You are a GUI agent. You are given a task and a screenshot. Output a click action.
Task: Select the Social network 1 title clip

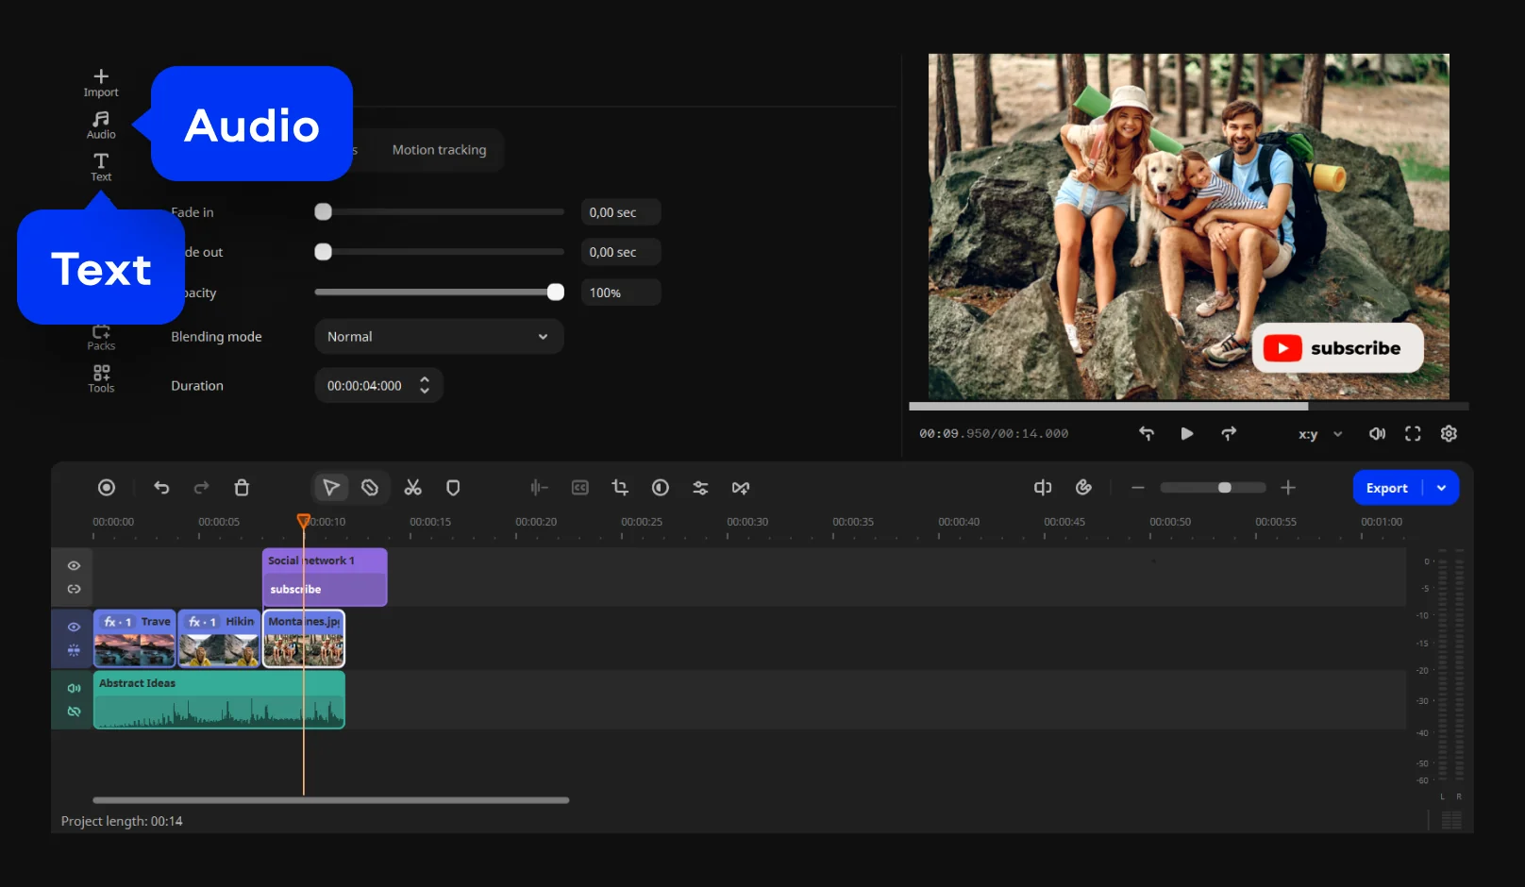(325, 577)
